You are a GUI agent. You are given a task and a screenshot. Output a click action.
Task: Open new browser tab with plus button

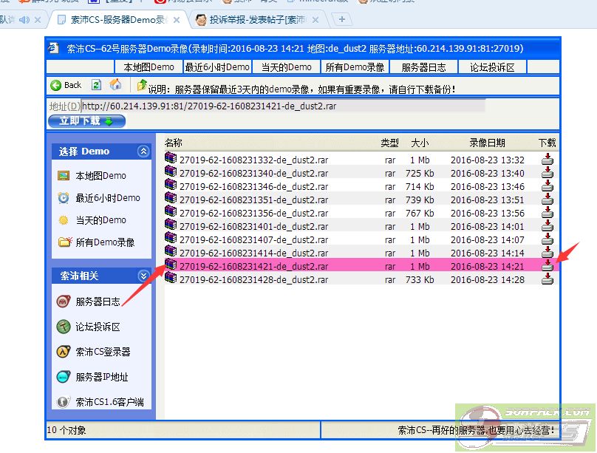[x=341, y=19]
